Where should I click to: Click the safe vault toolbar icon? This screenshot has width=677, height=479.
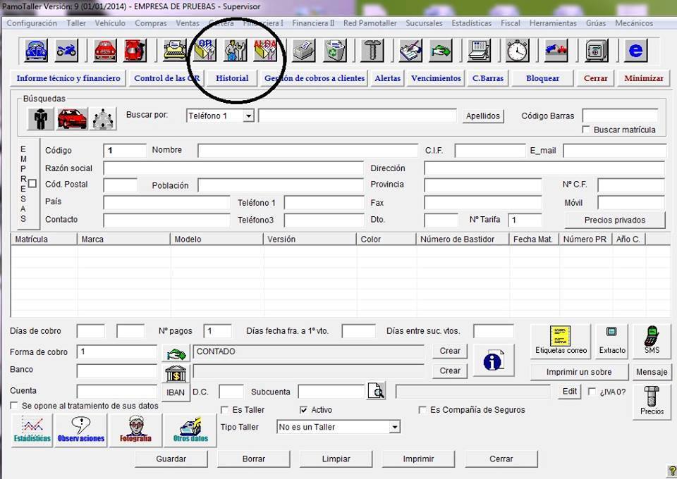597,51
